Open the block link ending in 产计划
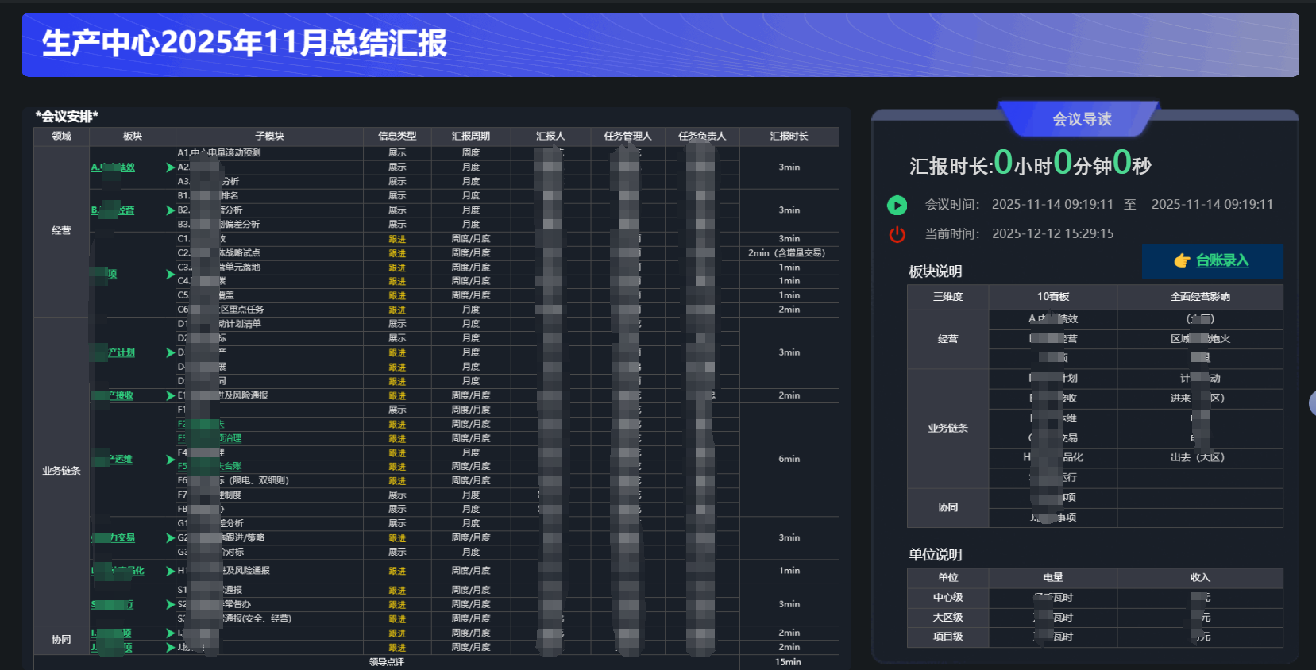The image size is (1316, 670). tap(122, 352)
